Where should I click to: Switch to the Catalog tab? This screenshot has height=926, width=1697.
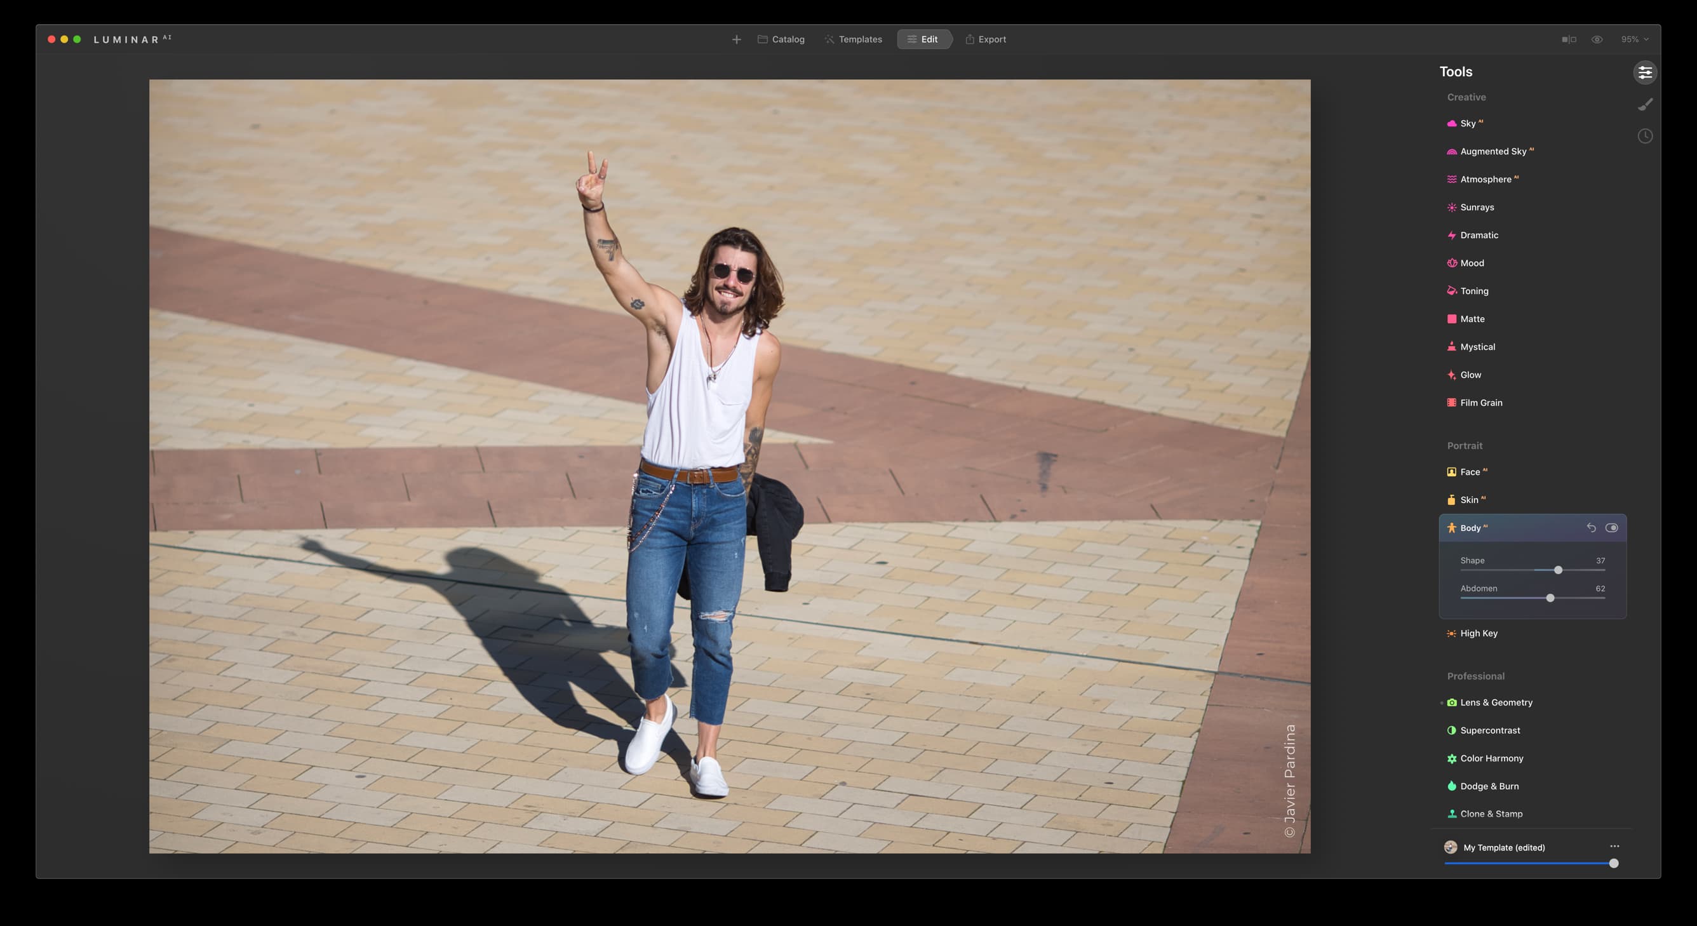[x=781, y=39]
